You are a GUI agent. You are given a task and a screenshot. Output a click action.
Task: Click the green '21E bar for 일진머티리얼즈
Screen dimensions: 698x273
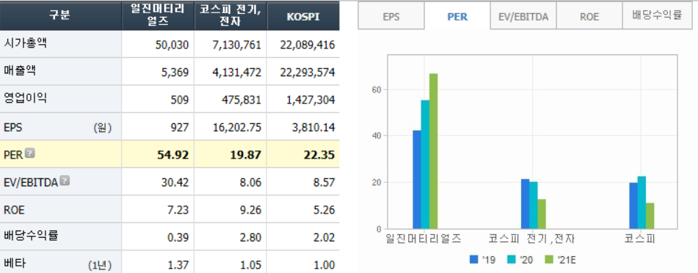(433, 151)
